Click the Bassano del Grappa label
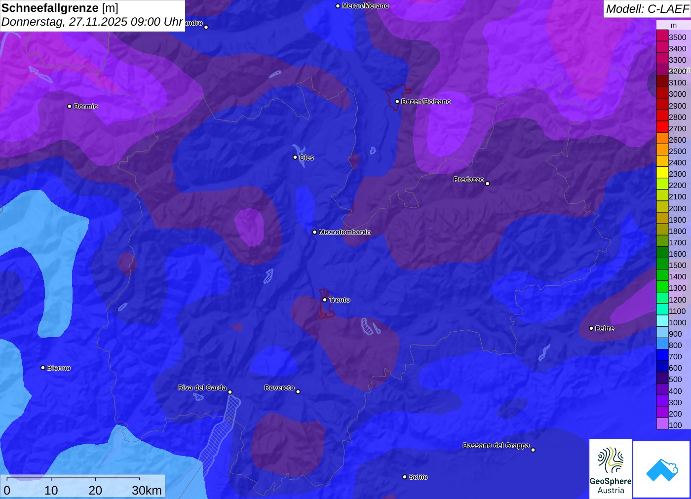Screen dimensions: 691x499 click(496, 445)
